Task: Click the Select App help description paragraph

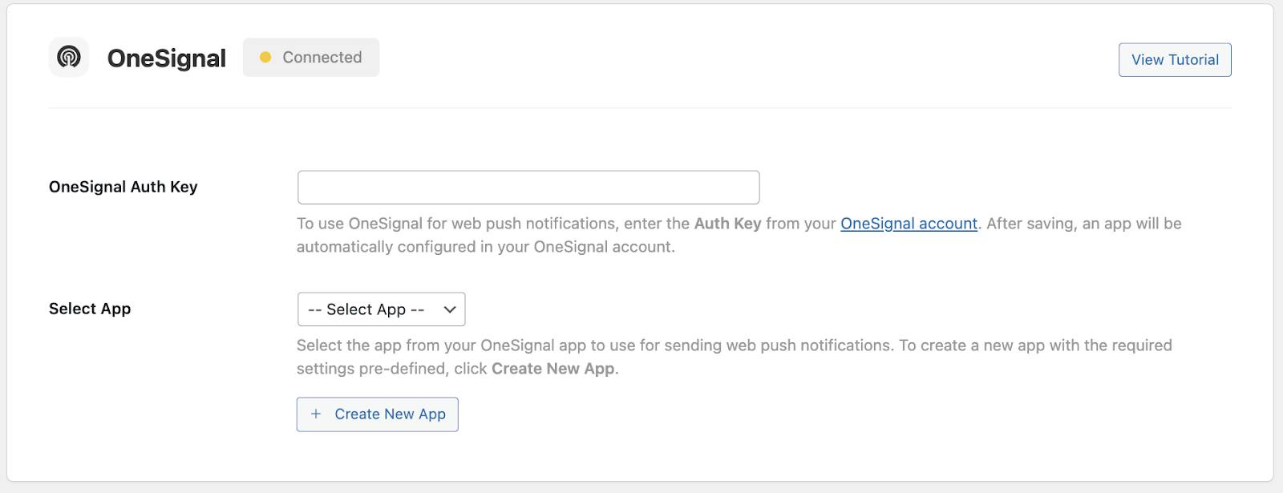Action: pyautogui.click(x=734, y=357)
